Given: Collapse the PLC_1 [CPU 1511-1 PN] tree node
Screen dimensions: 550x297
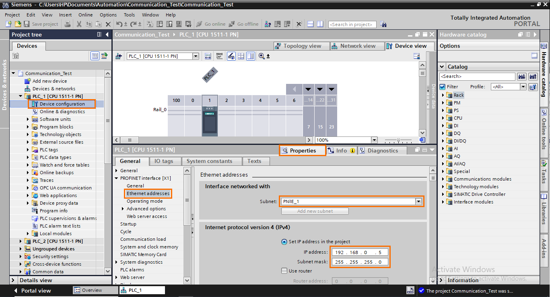Looking at the screenshot, I should click(x=21, y=96).
